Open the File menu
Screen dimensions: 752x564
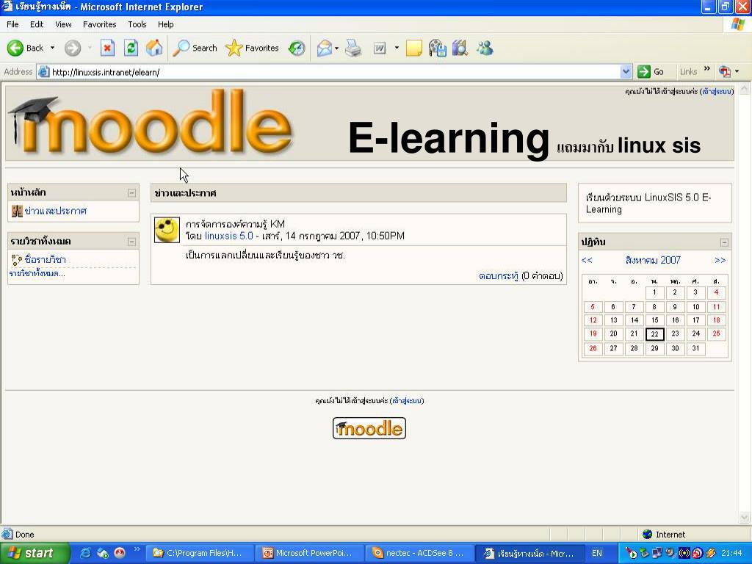pos(12,24)
